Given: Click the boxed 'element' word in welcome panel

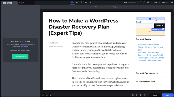Looking at the screenshot, I should (22, 44).
